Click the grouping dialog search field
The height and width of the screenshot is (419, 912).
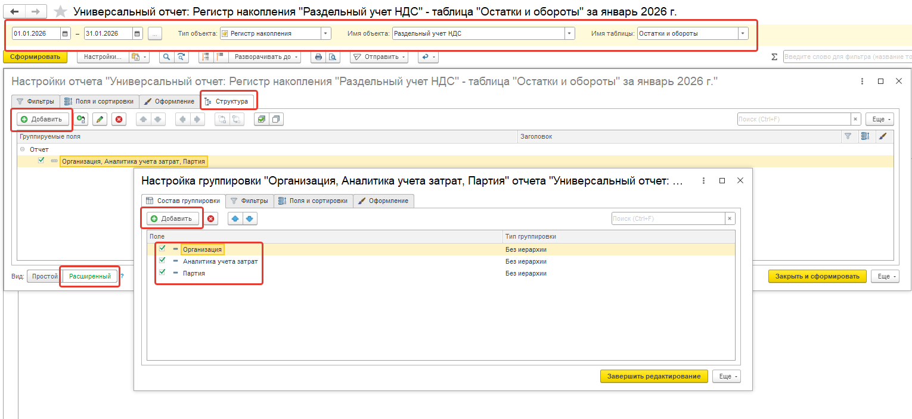point(668,218)
